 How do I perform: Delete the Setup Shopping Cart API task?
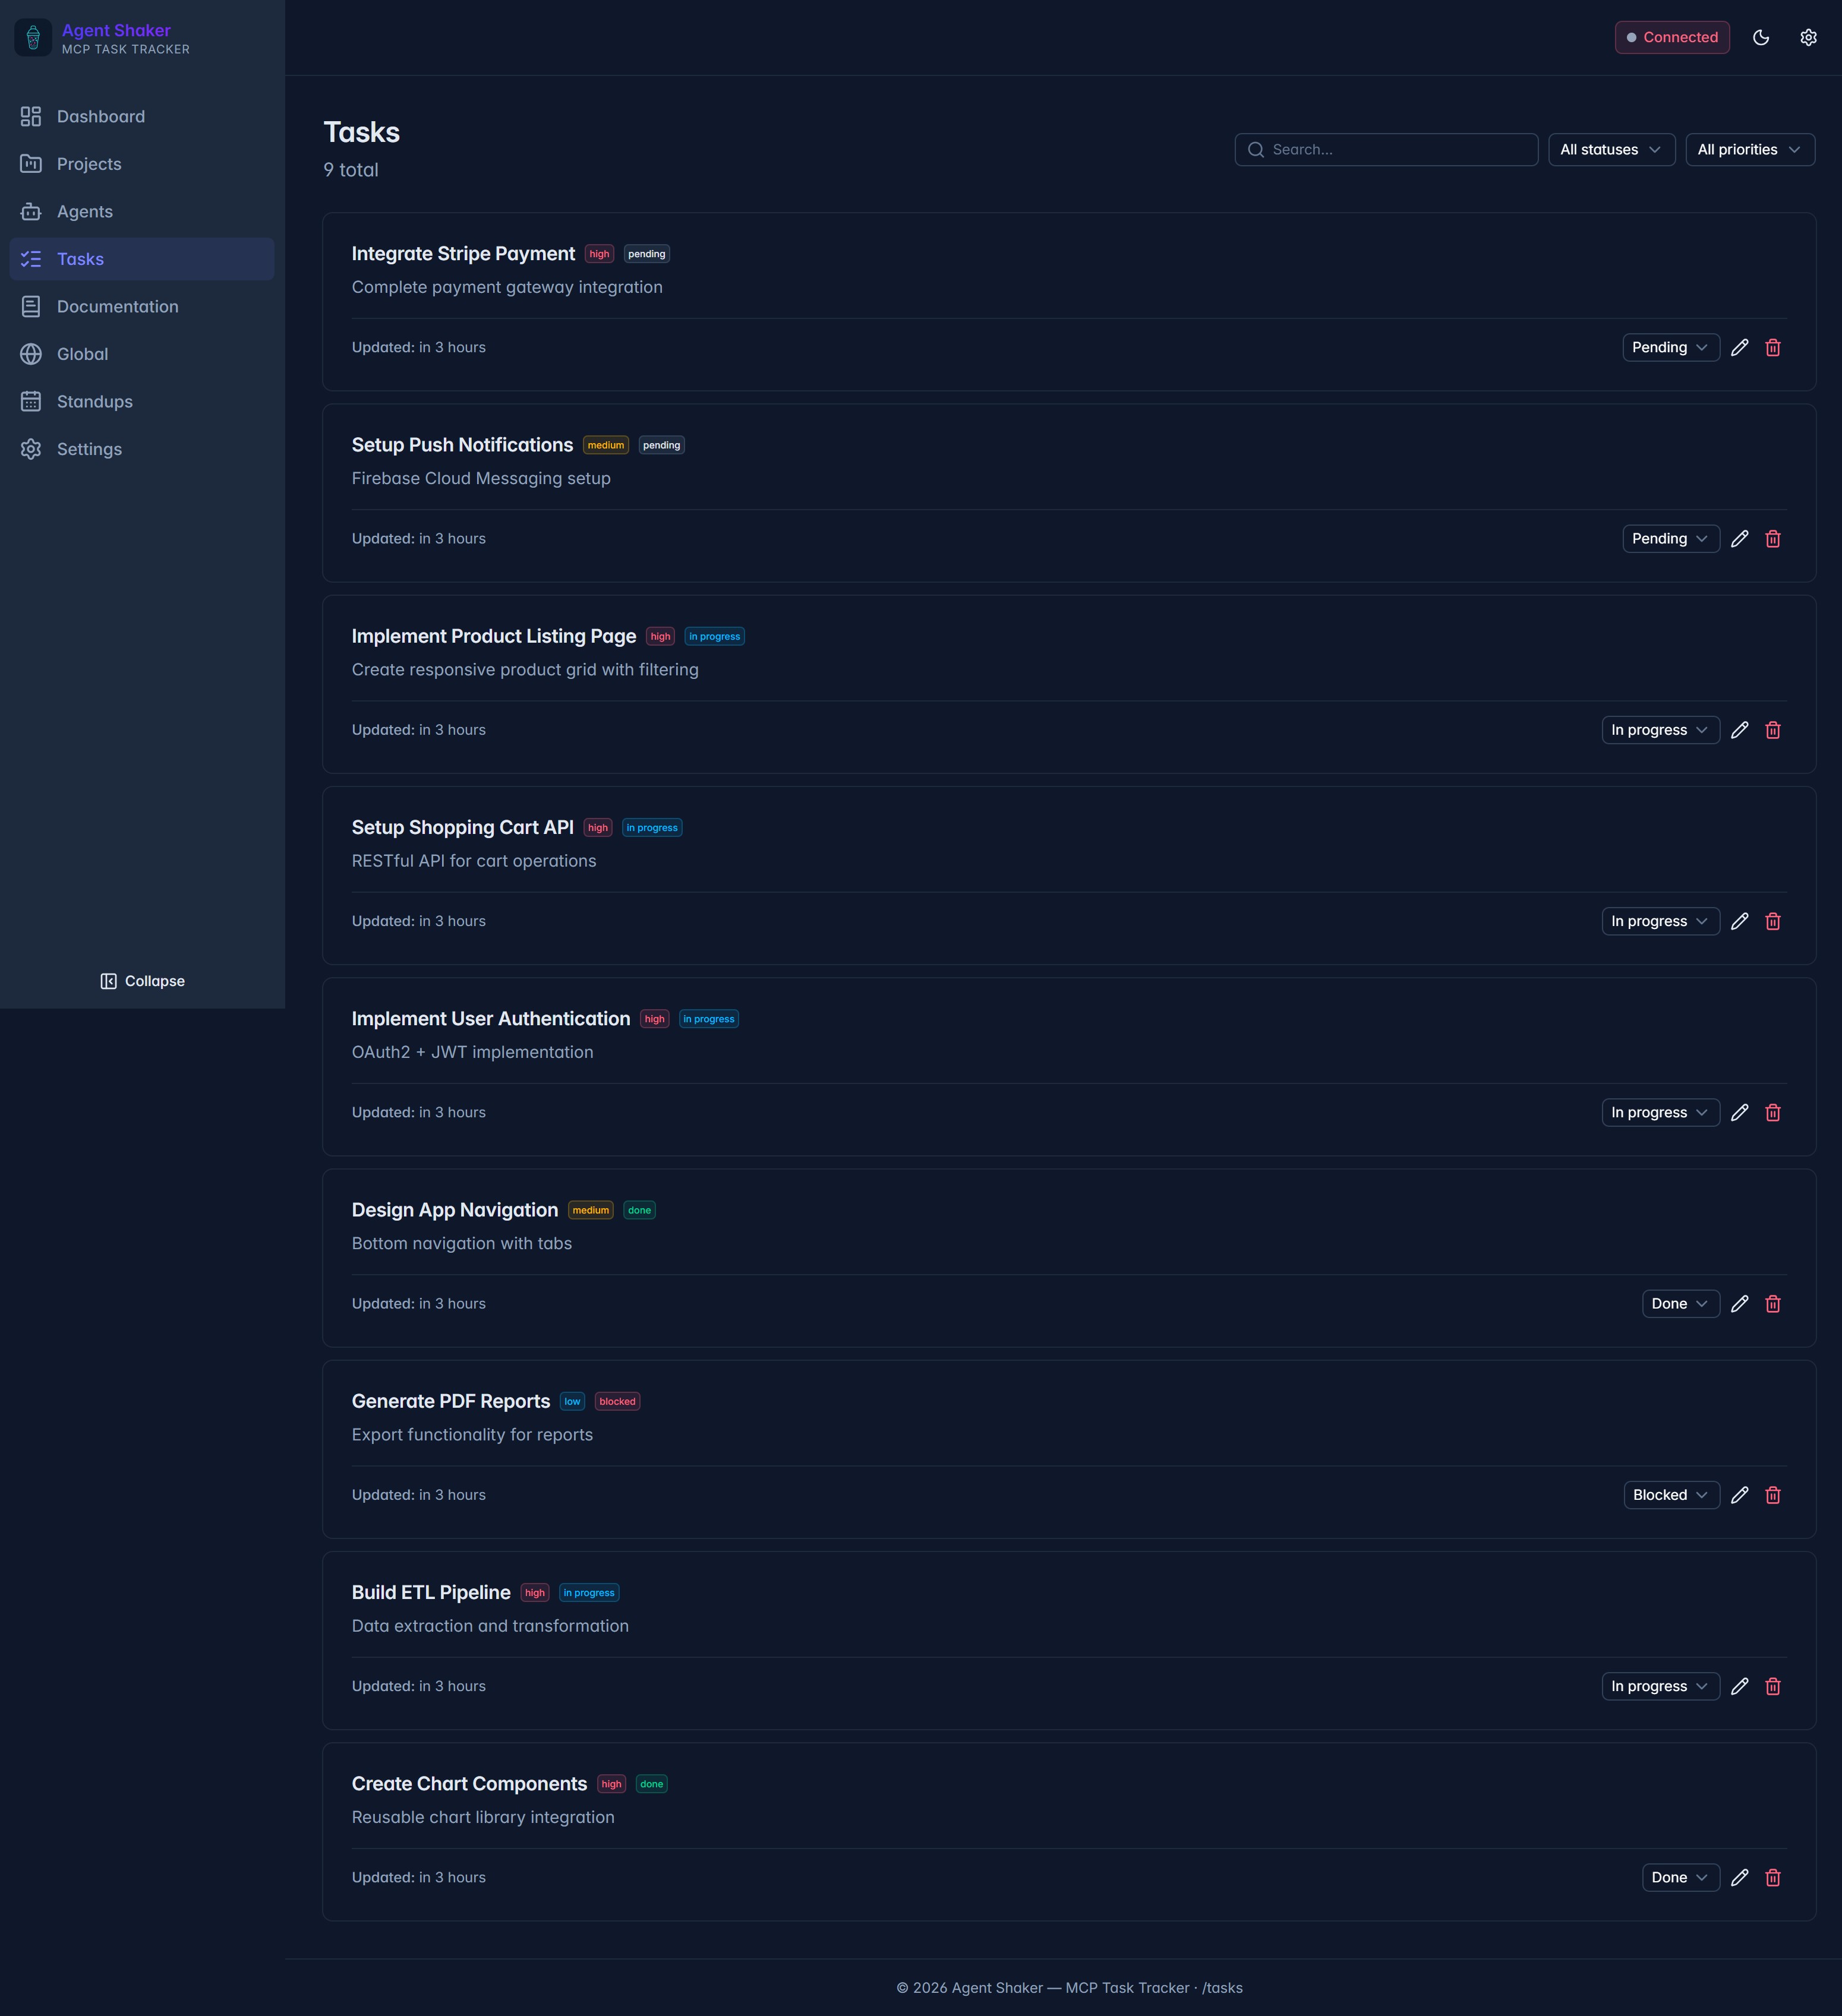(1773, 921)
